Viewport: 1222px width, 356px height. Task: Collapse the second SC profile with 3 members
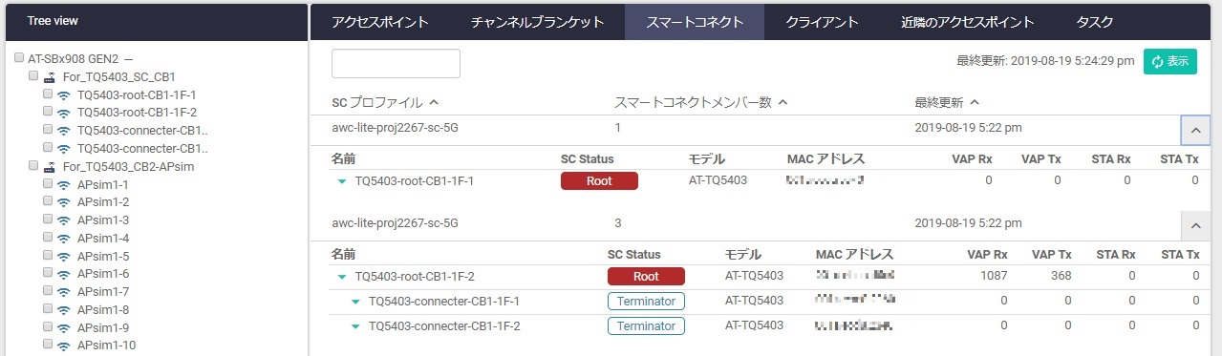[x=1195, y=226]
